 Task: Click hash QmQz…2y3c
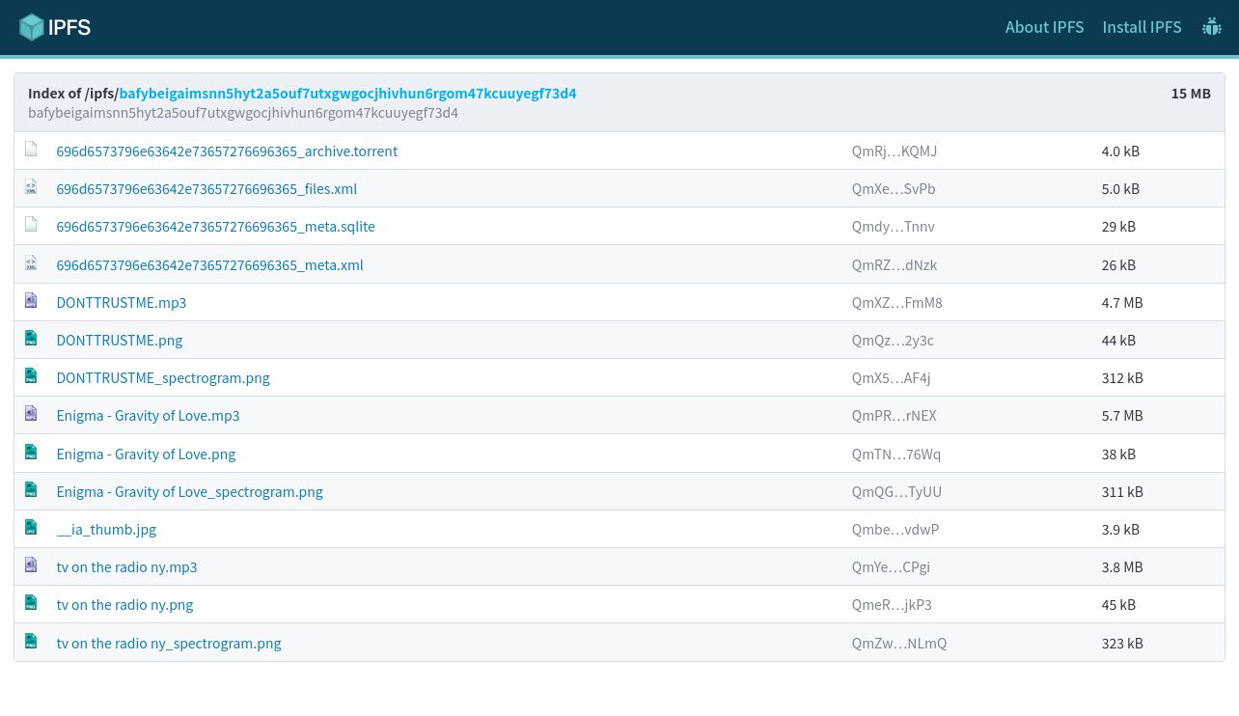[x=893, y=341]
